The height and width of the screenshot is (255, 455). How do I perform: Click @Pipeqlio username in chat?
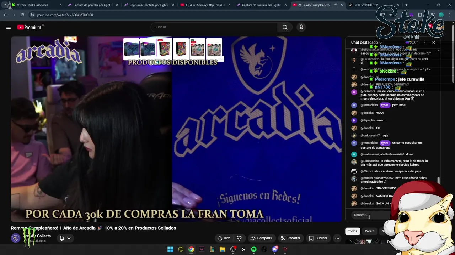pos(368,120)
